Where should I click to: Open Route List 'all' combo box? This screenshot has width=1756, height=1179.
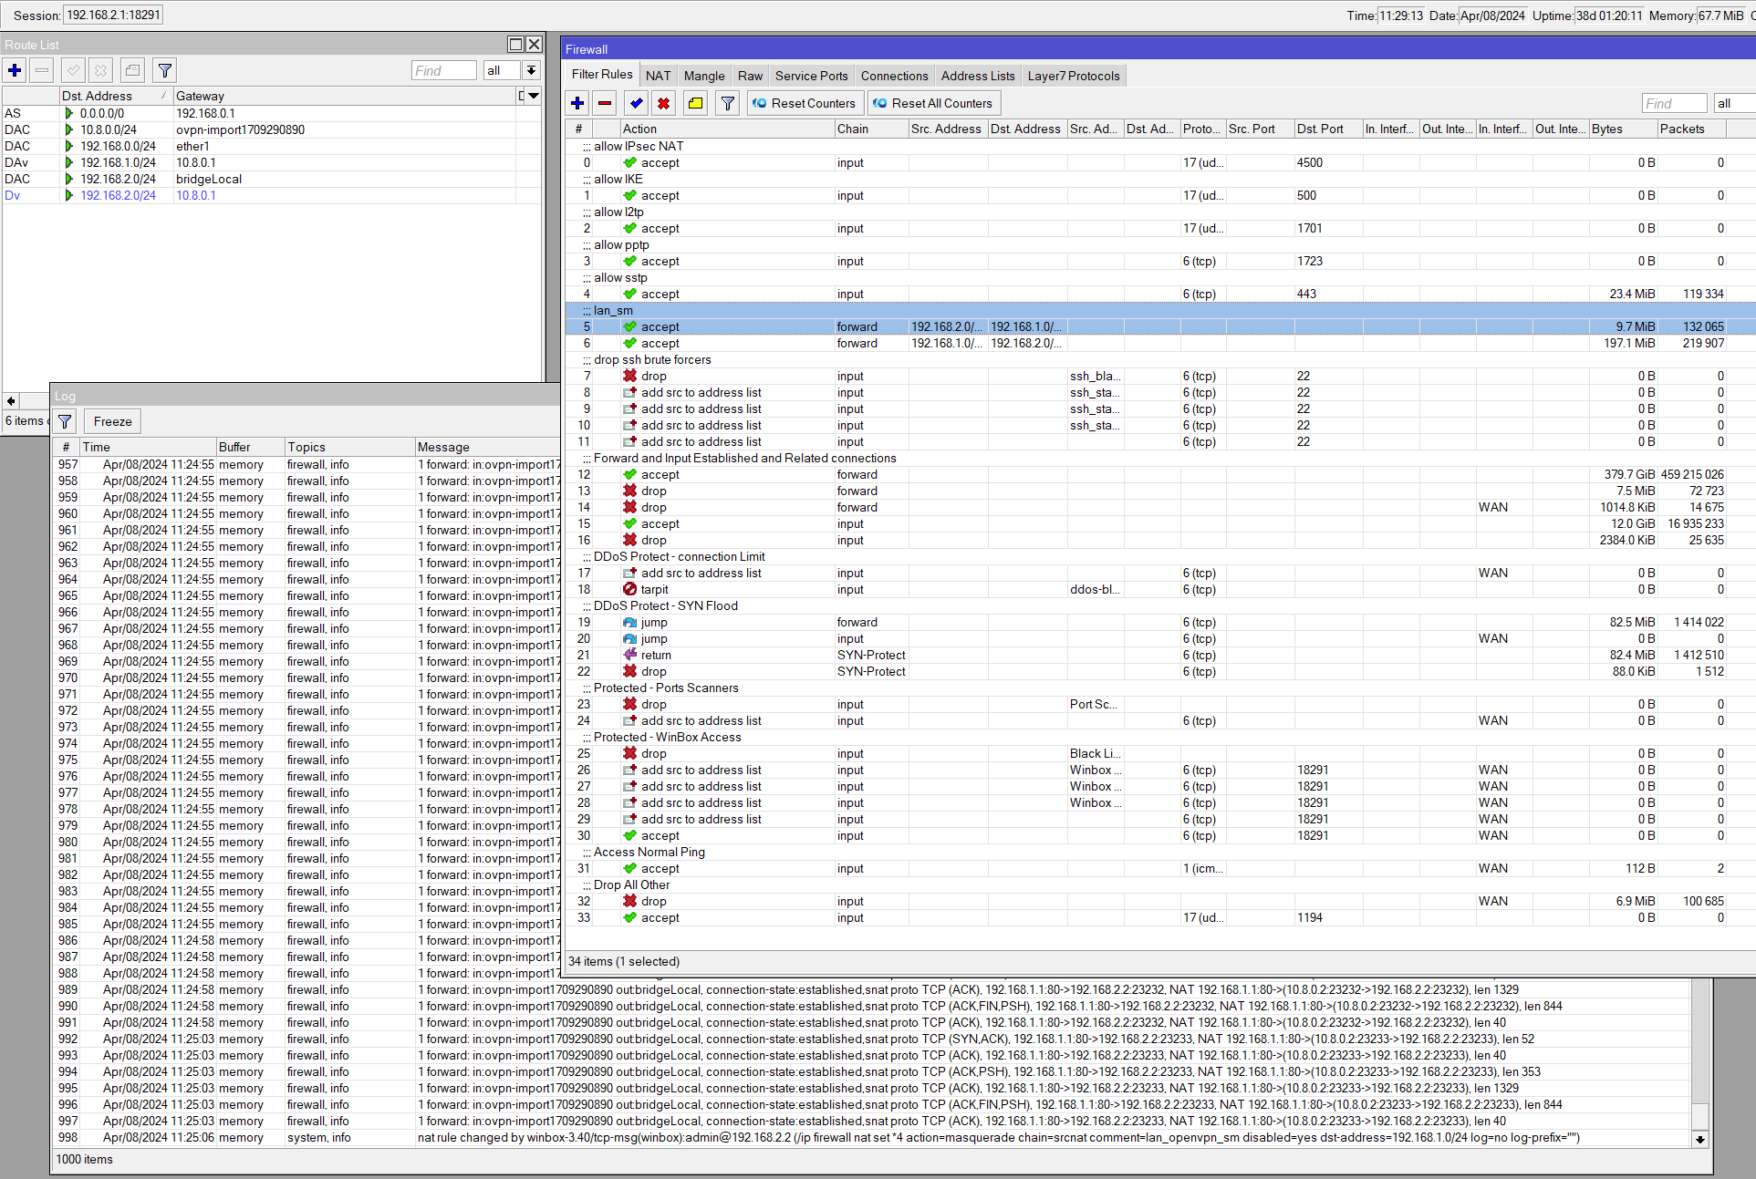502,70
